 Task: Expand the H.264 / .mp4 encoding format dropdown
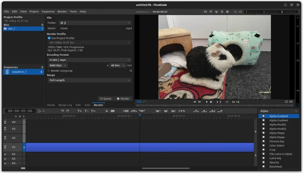coord(89,60)
